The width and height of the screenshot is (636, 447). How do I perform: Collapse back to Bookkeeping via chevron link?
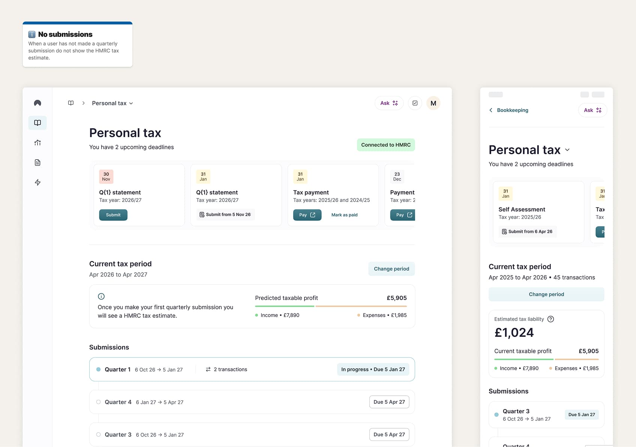pos(491,110)
